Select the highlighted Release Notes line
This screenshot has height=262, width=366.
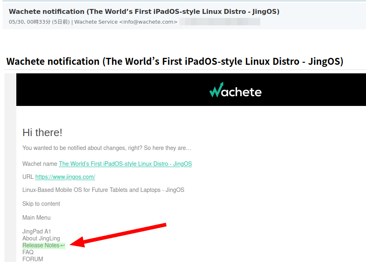pos(44,245)
